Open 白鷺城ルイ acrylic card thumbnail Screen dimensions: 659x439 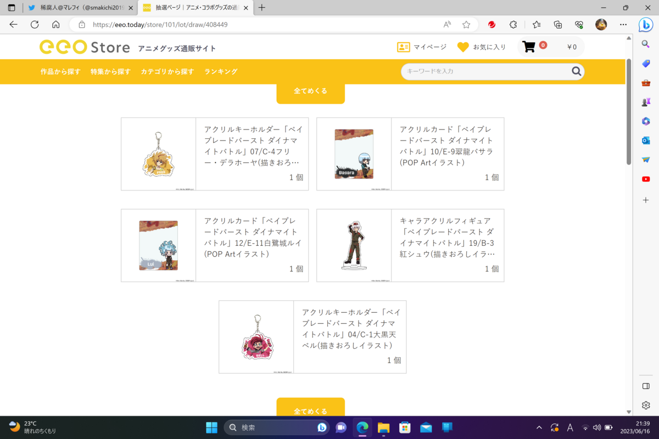[x=159, y=245]
